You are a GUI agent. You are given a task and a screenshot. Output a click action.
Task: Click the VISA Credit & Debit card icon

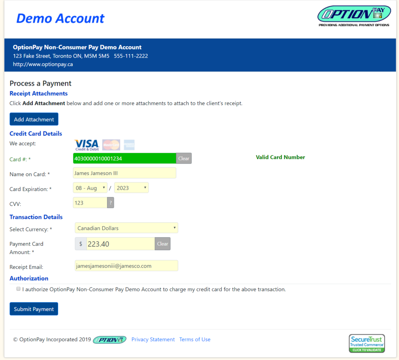(x=87, y=145)
